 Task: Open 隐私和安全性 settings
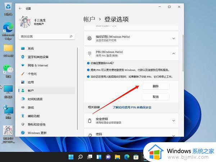pos(47,125)
